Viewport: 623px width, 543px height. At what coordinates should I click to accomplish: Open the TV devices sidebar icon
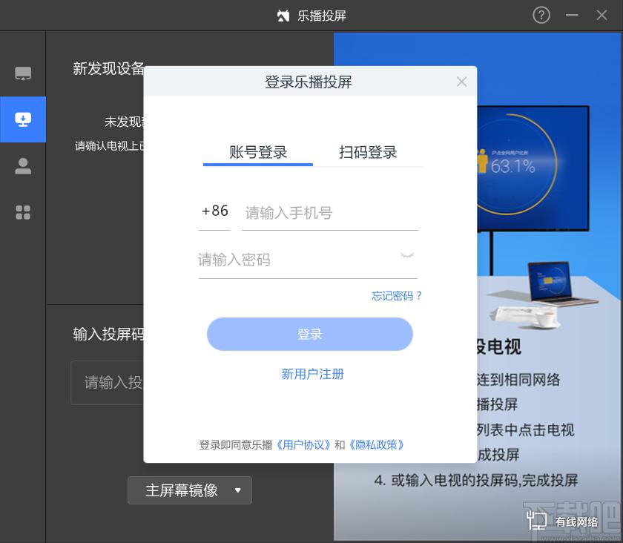[23, 73]
